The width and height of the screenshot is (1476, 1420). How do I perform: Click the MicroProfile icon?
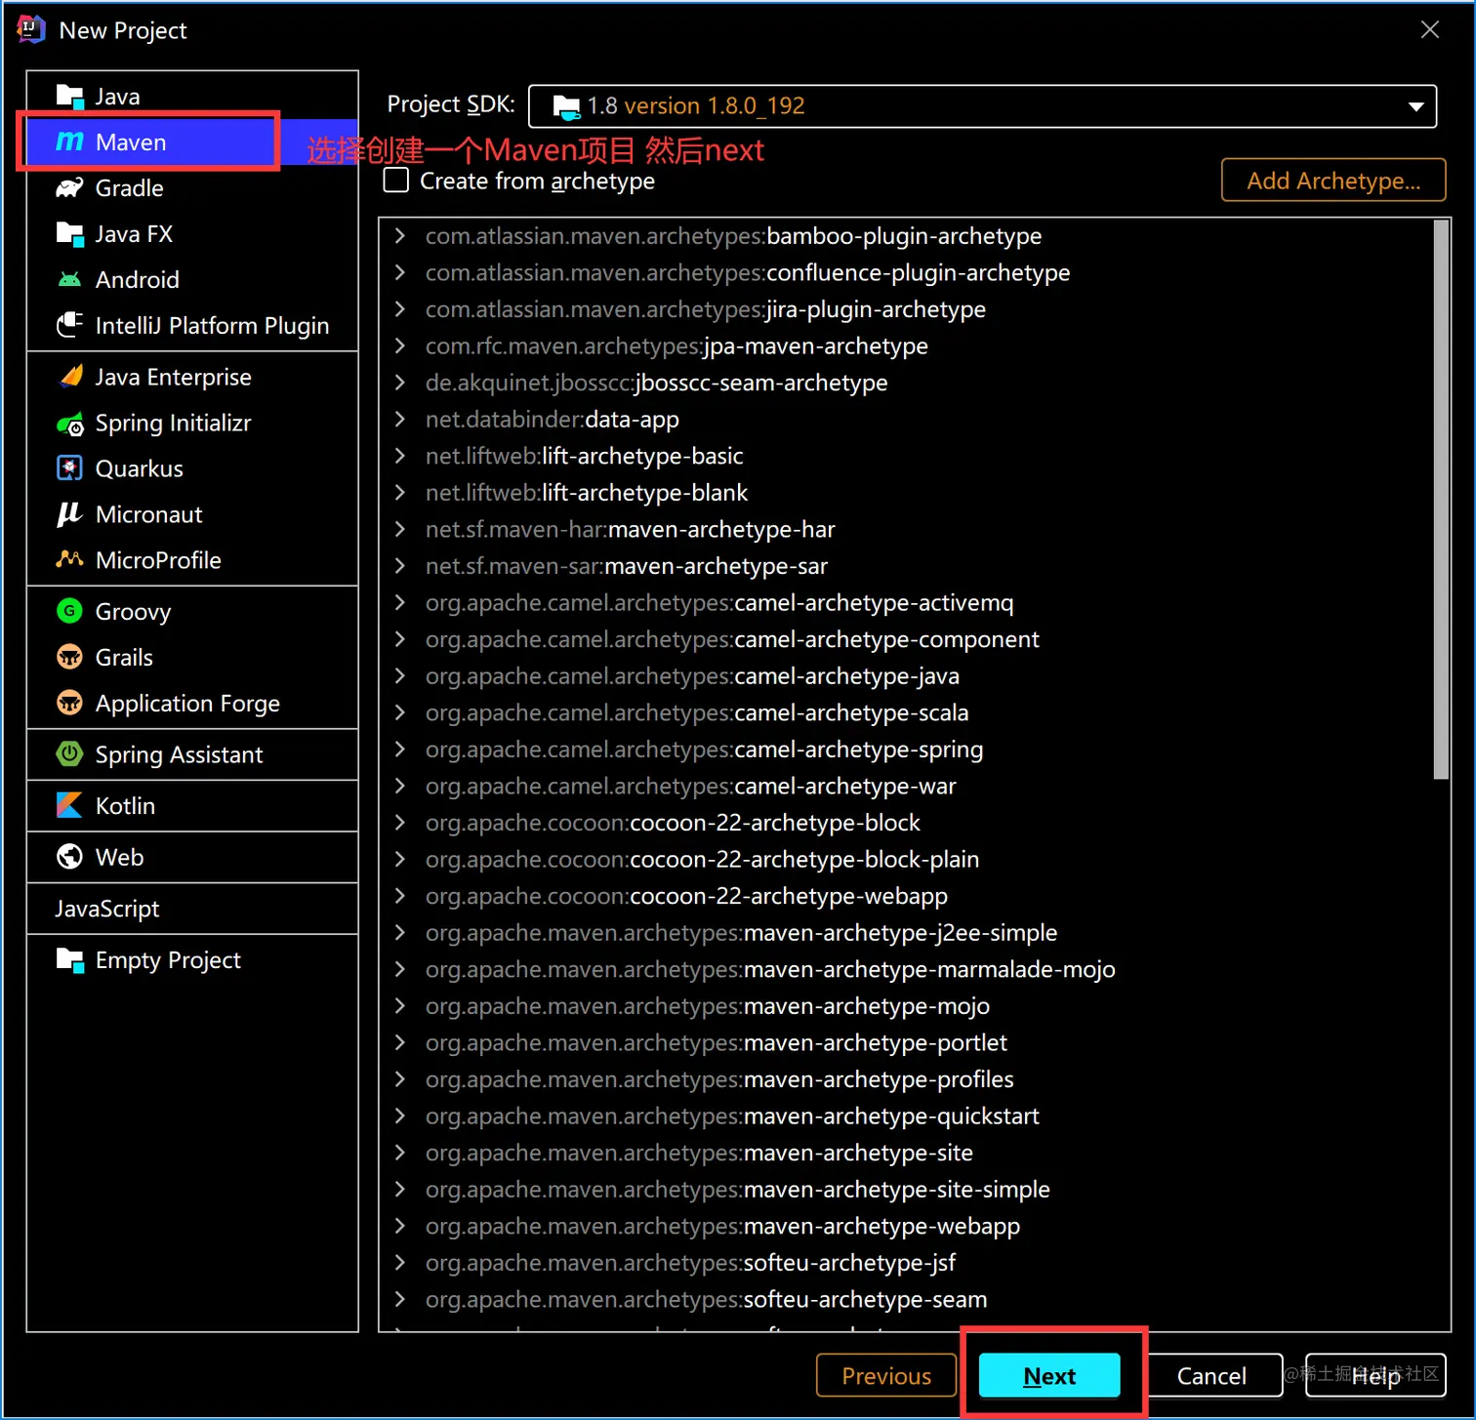click(x=69, y=559)
